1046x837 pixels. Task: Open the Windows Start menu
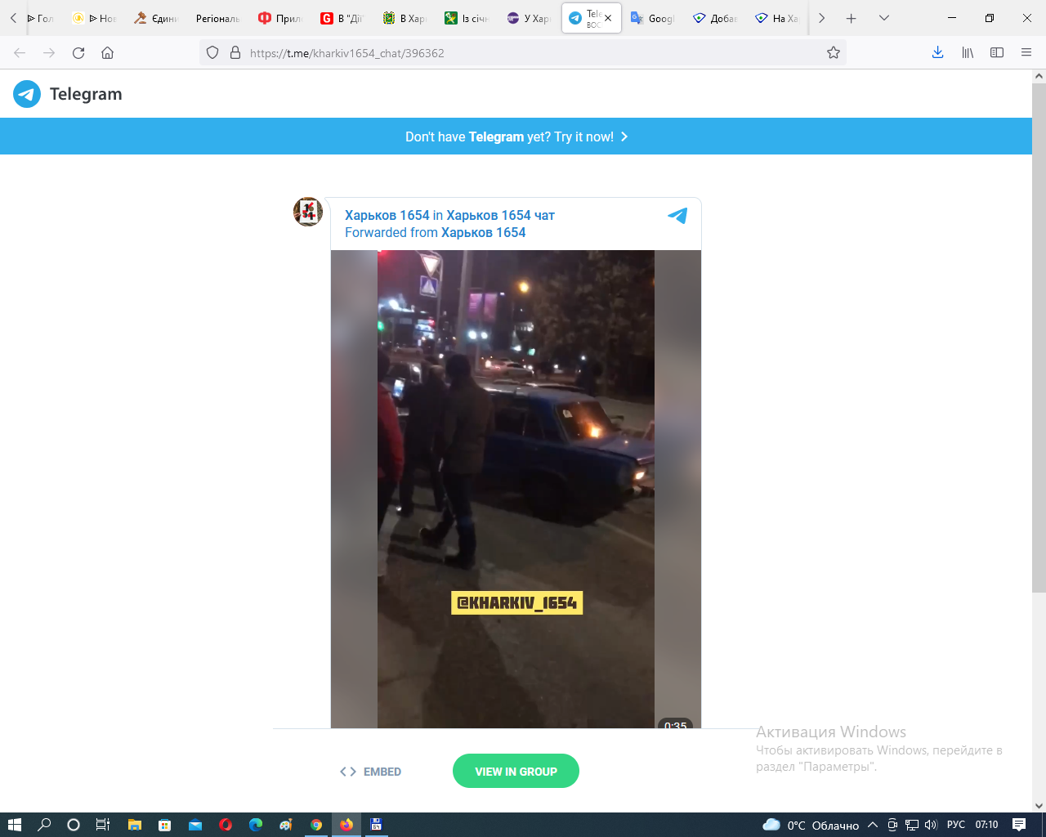click(x=14, y=825)
